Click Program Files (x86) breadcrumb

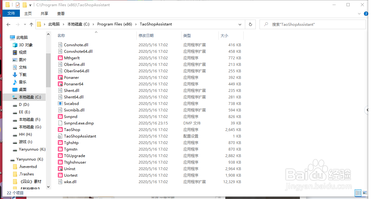[x=115, y=24]
